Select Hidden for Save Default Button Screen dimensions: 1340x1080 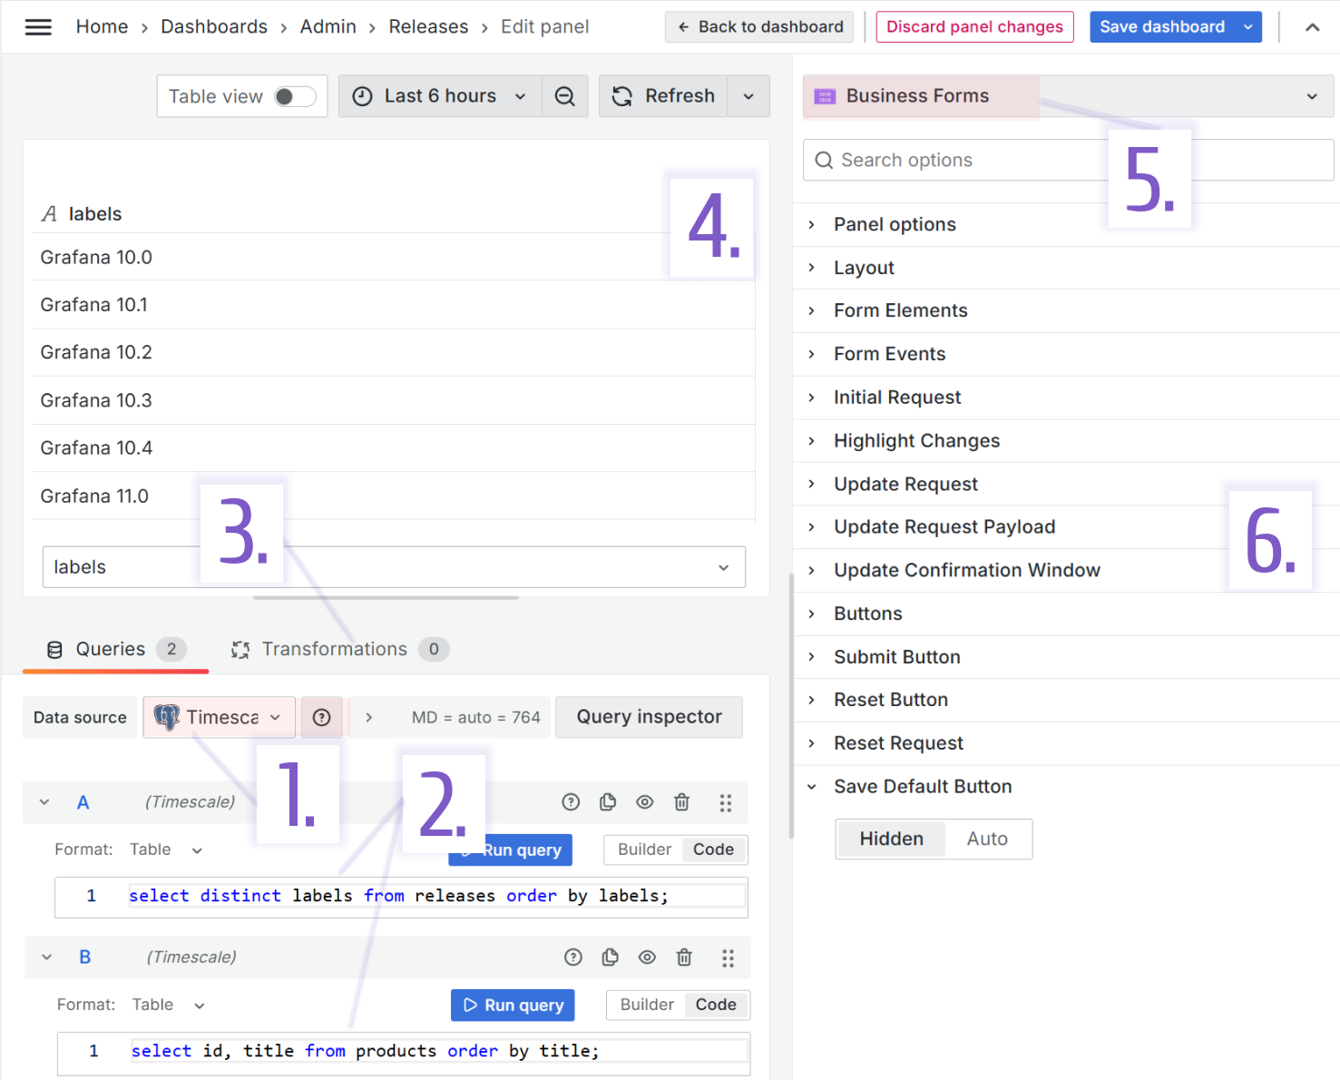[891, 839]
